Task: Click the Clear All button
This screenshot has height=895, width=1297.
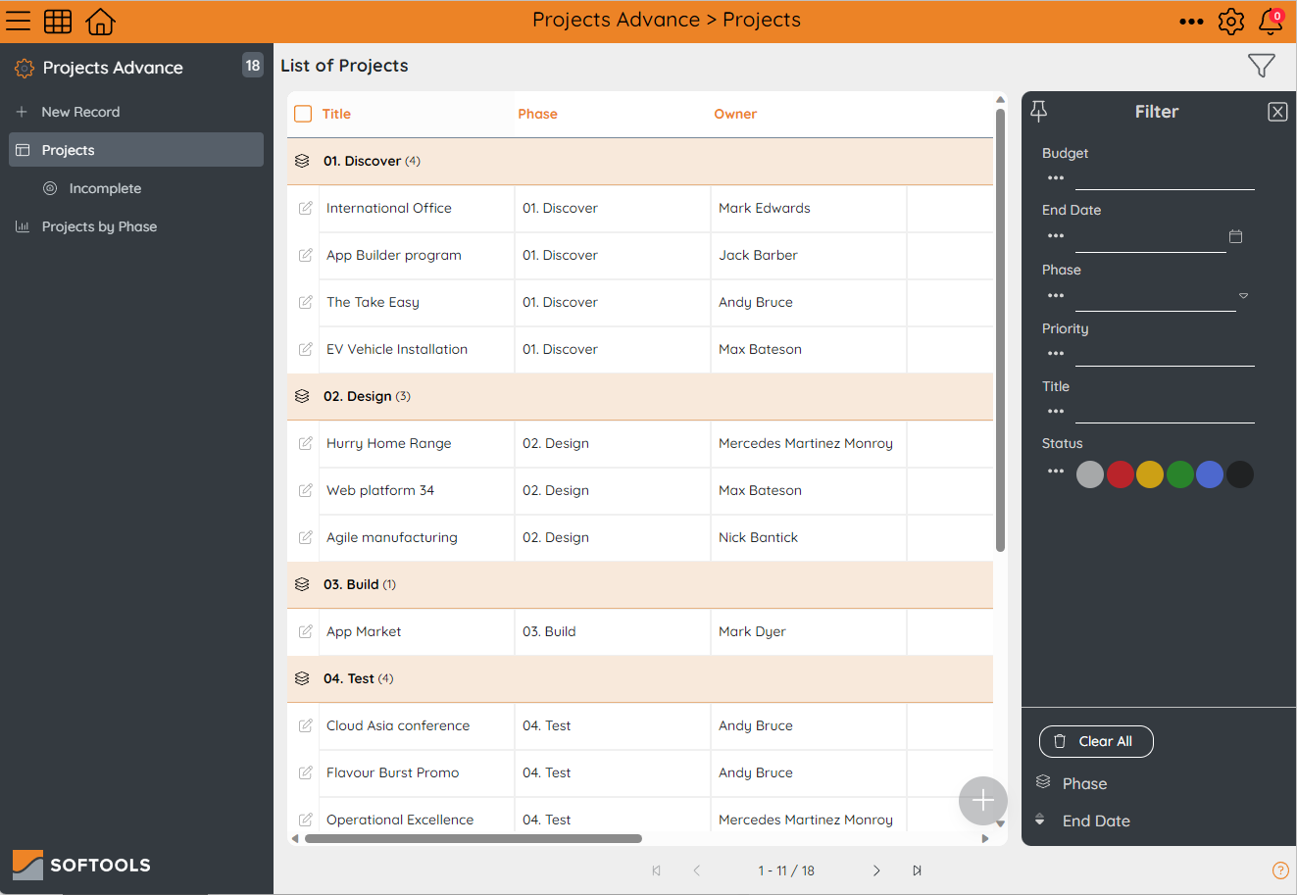Action: pyautogui.click(x=1096, y=741)
